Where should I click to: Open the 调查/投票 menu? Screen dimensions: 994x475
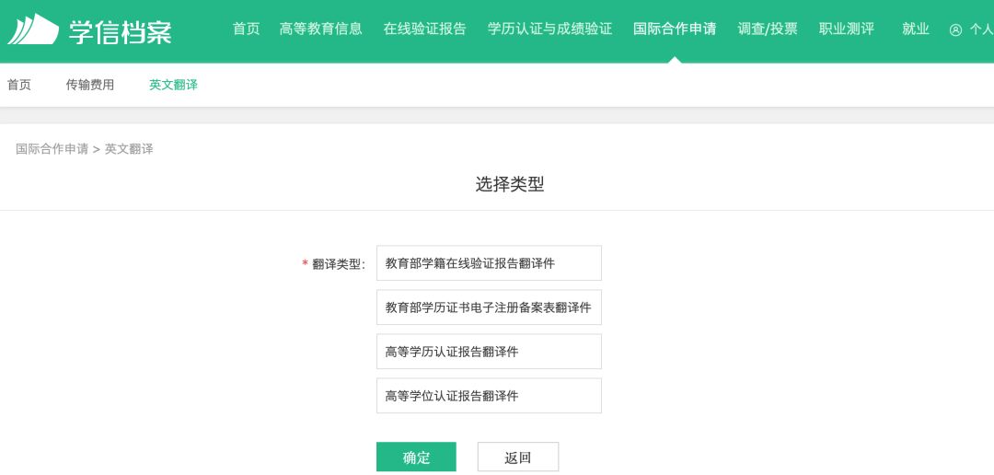pyautogui.click(x=768, y=29)
